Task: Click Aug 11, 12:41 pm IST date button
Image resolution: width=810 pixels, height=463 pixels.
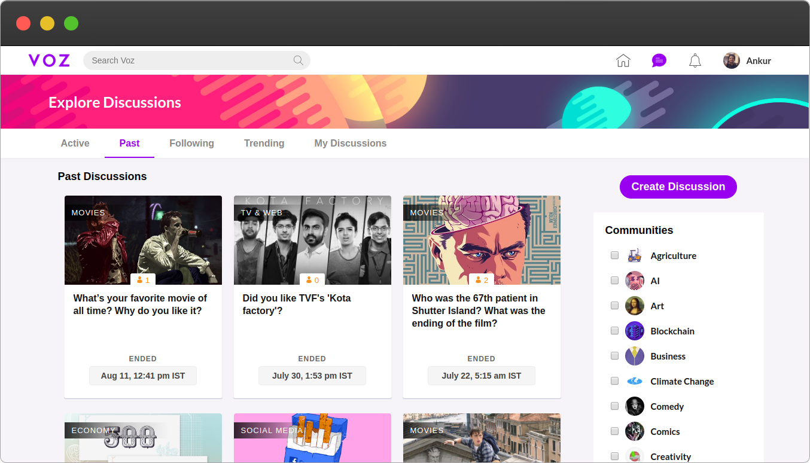Action: coord(143,376)
